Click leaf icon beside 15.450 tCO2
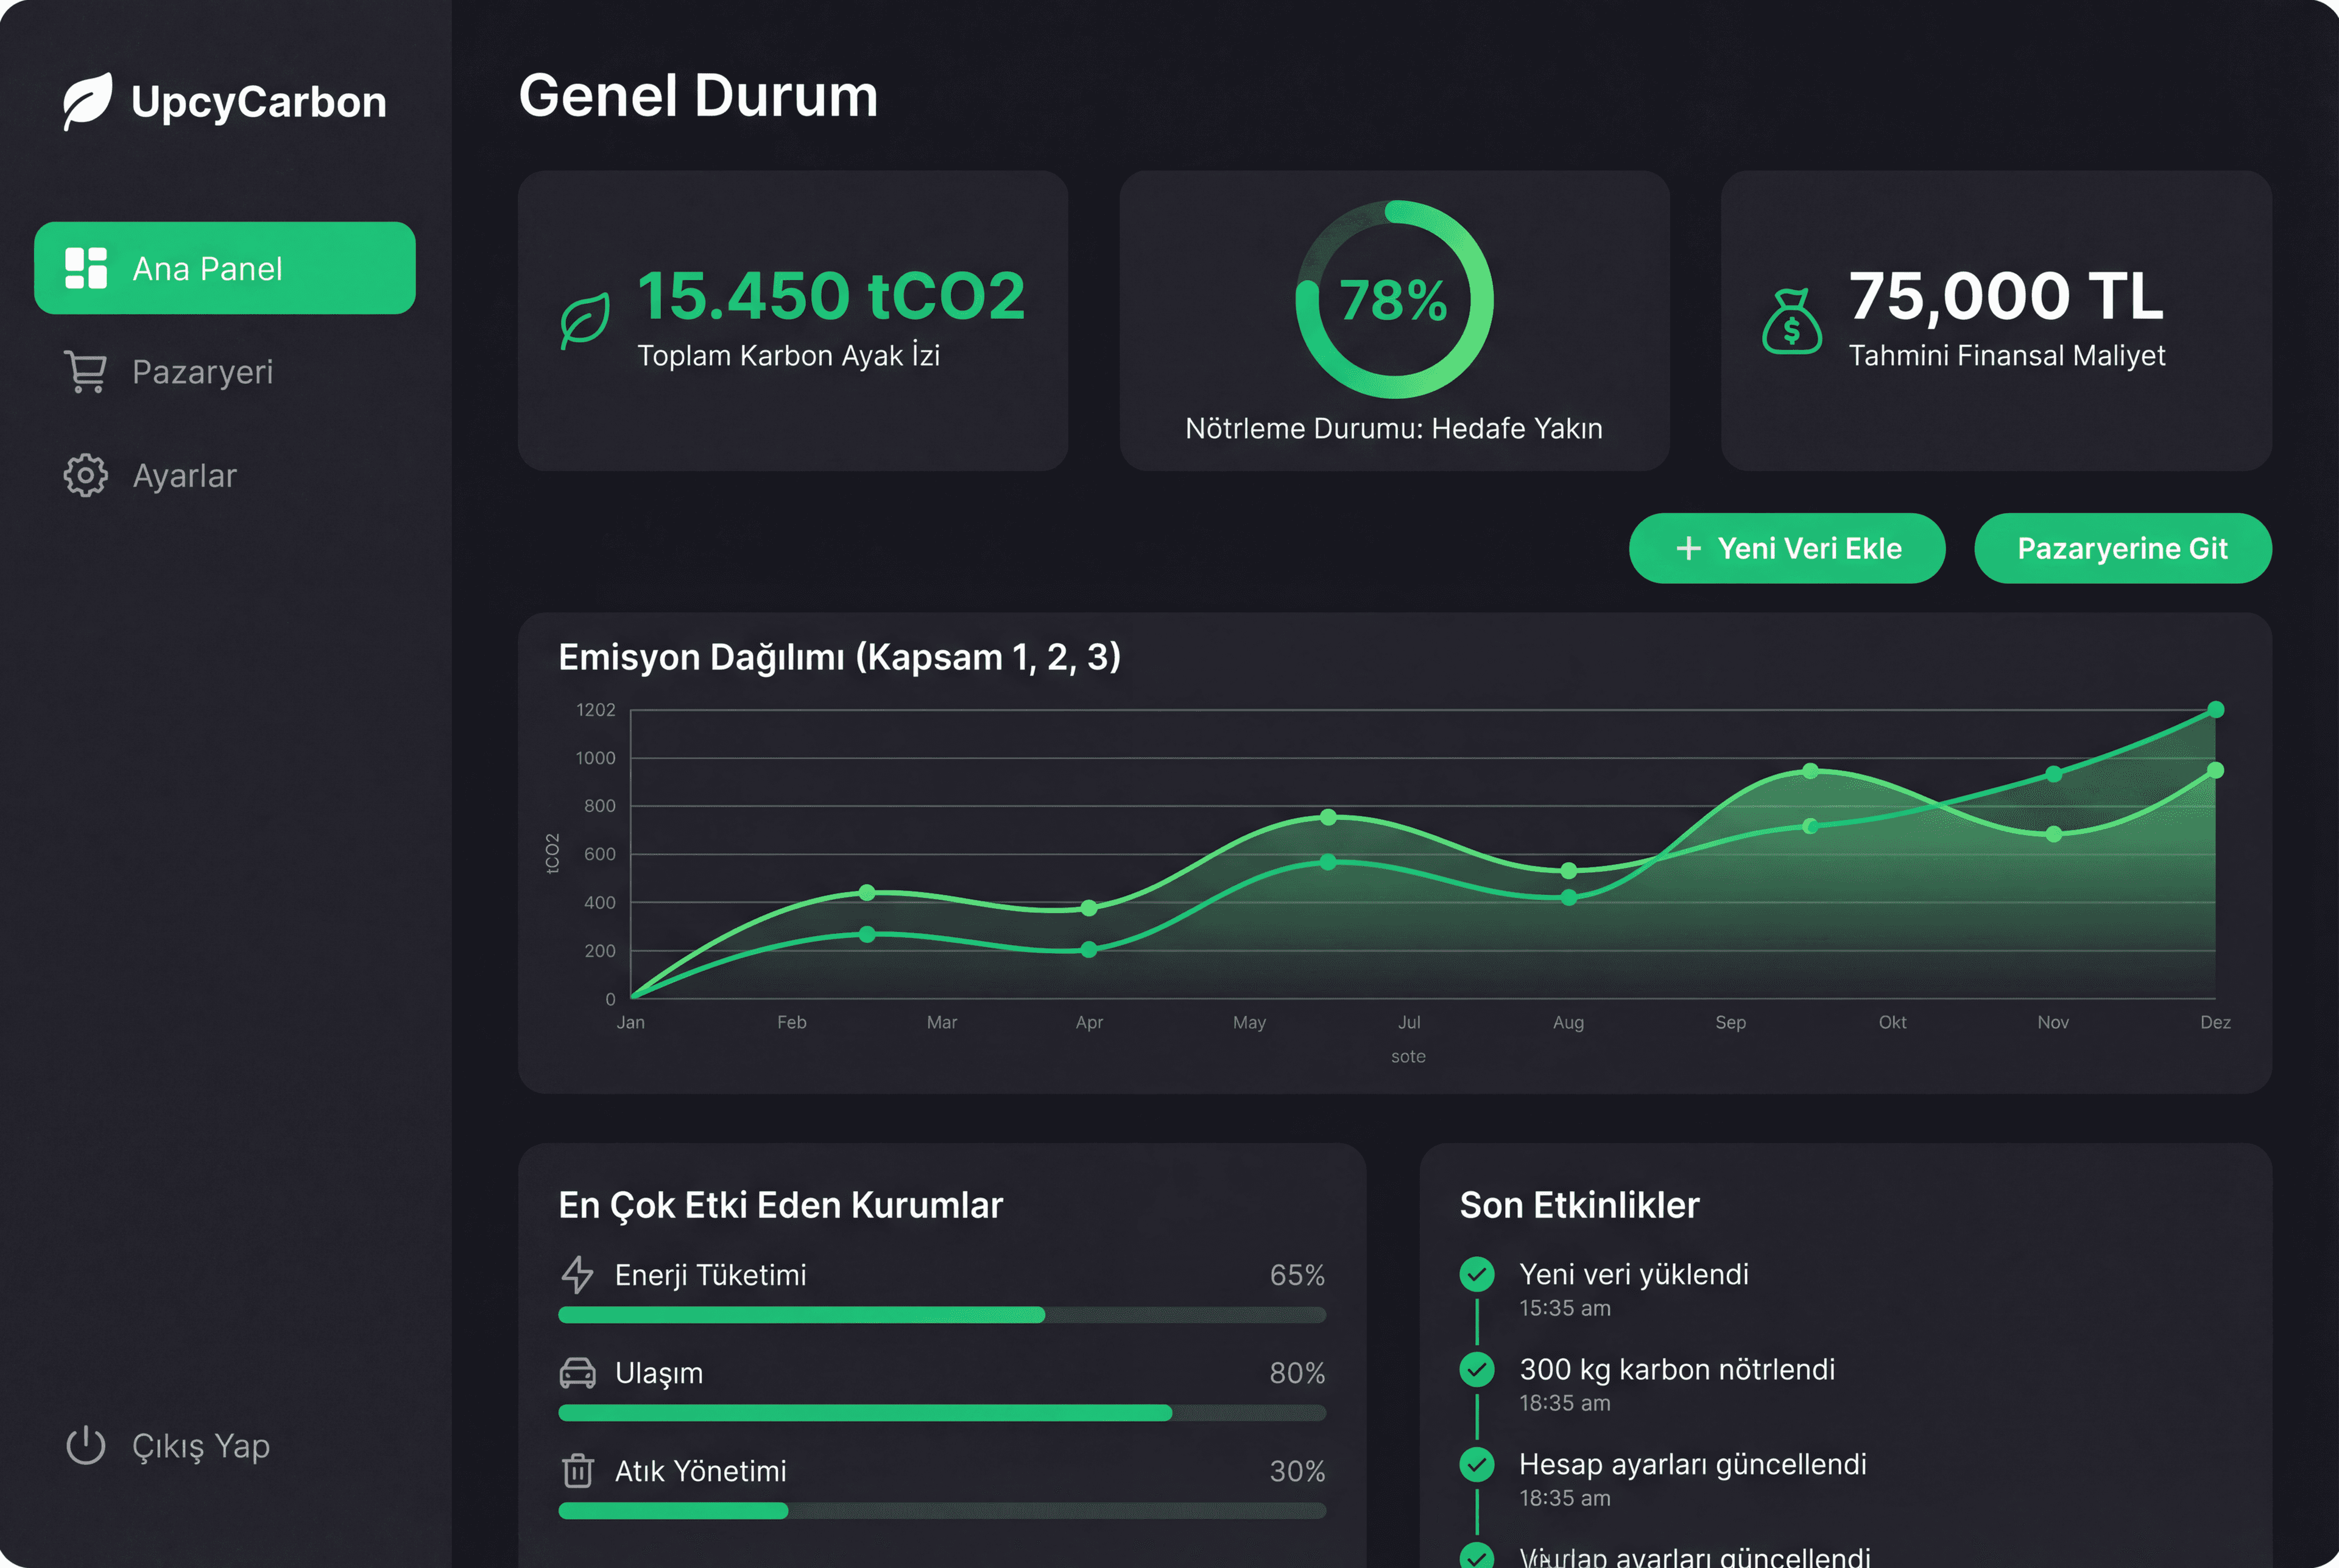 coord(585,320)
